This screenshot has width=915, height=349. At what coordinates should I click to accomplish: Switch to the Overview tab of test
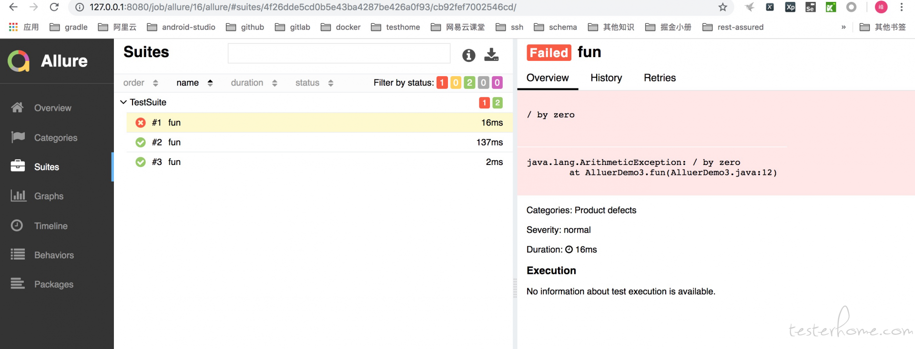click(548, 78)
